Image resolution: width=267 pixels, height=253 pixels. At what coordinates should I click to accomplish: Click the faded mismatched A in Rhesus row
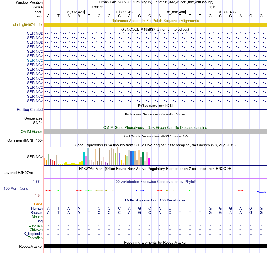pyautogui.click(x=230, y=212)
